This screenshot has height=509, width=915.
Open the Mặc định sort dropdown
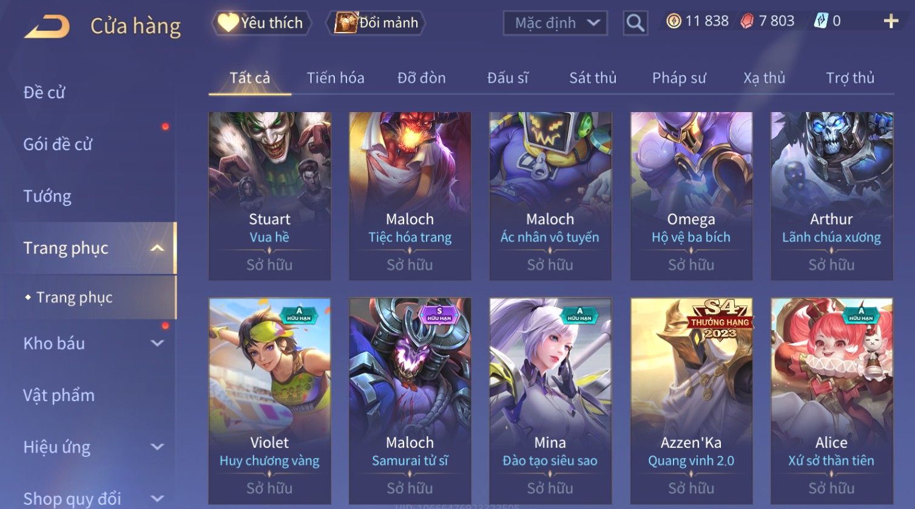click(555, 23)
